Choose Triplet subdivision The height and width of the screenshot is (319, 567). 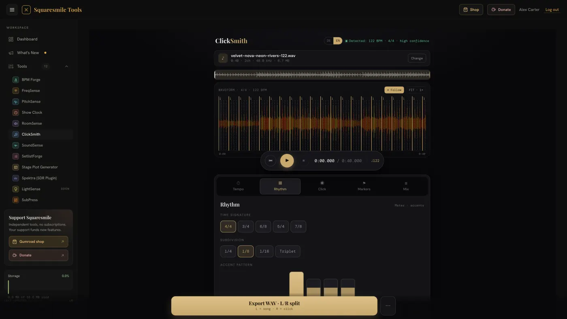(x=288, y=251)
